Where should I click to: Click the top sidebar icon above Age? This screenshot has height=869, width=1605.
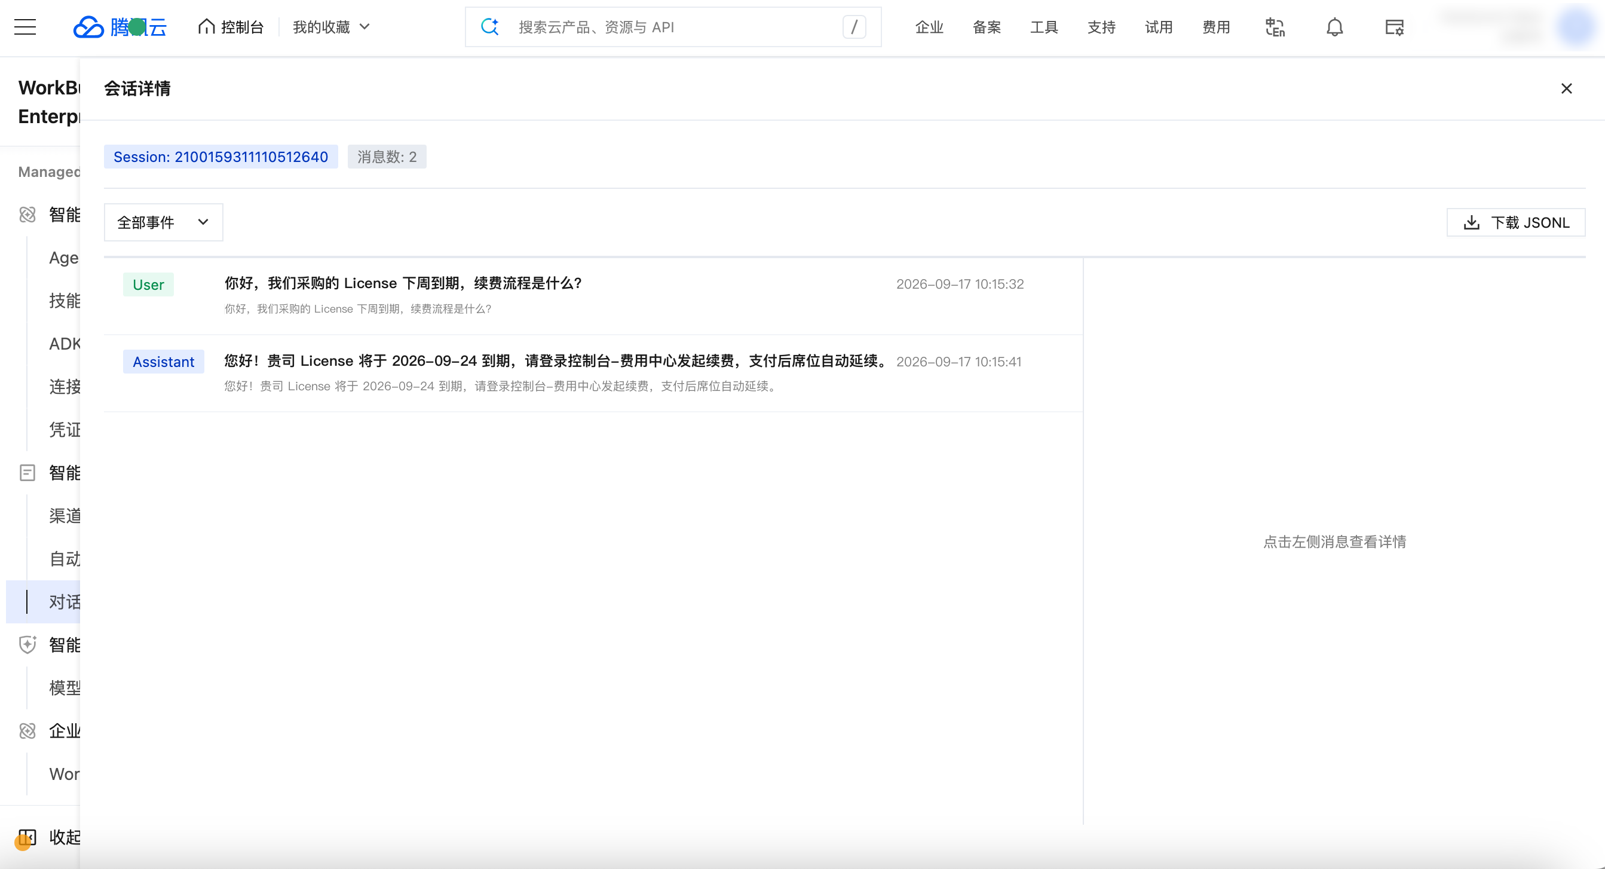(27, 215)
